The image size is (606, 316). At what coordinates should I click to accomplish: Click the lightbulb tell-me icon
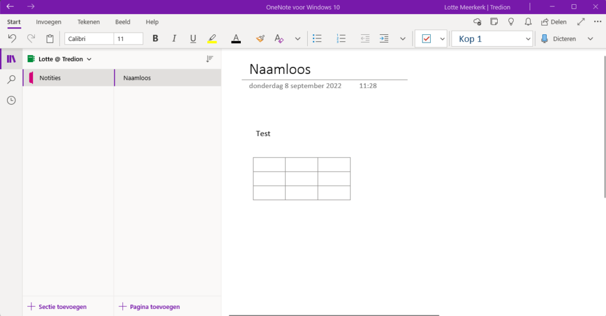coord(511,22)
